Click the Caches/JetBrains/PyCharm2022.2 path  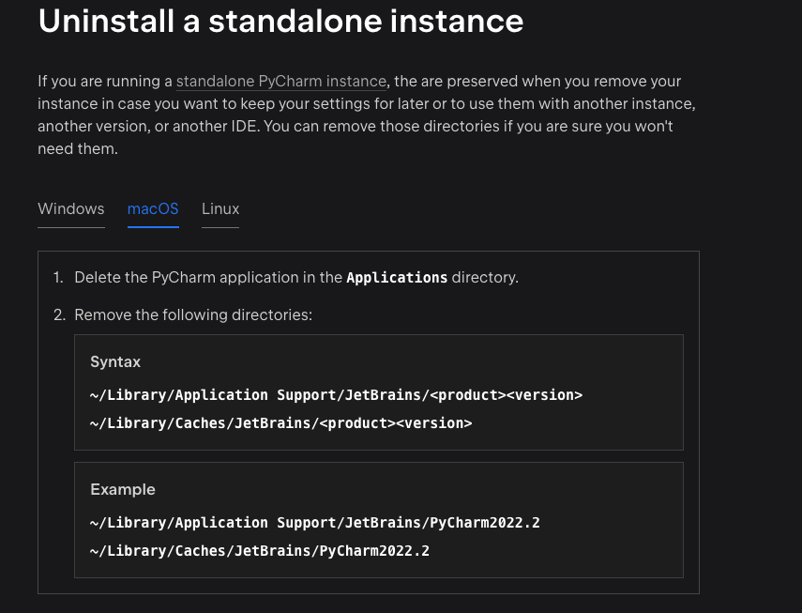[x=259, y=551]
